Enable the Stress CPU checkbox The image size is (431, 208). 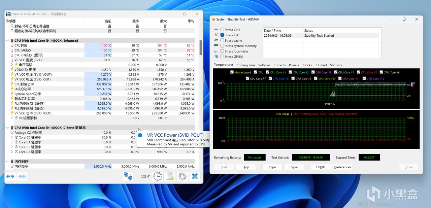pyautogui.click(x=222, y=30)
